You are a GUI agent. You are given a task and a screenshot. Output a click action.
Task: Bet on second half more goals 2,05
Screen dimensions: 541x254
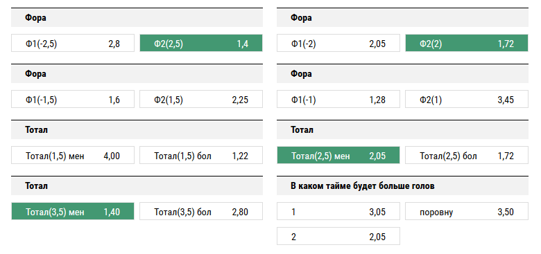(338, 236)
